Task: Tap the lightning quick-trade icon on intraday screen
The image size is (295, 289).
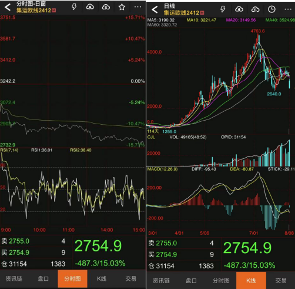Action: tap(74, 7)
